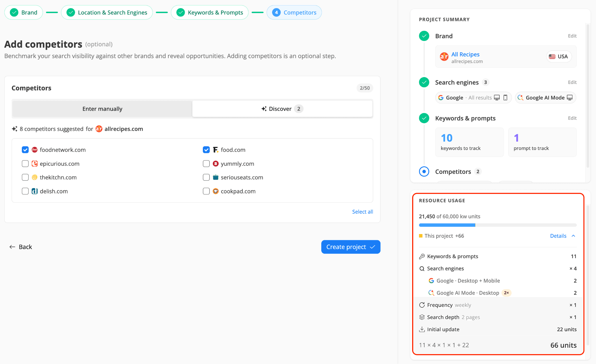Viewport: 596px width, 364px height.
Task: Open the Competitors step 4 pill
Action: pos(294,13)
